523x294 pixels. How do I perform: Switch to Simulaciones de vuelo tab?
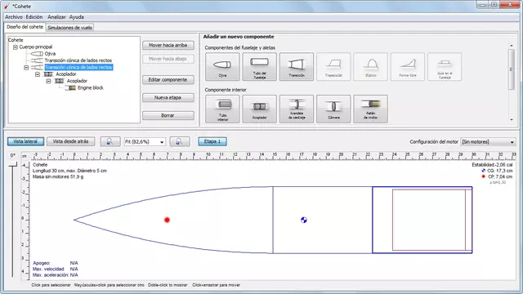[x=69, y=28]
